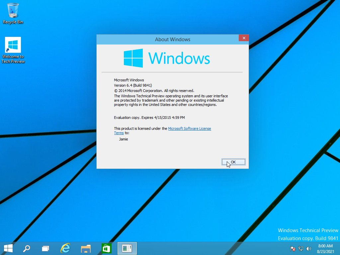This screenshot has height=255, width=340.
Task: Open the volume speaker icon
Action: (308, 248)
